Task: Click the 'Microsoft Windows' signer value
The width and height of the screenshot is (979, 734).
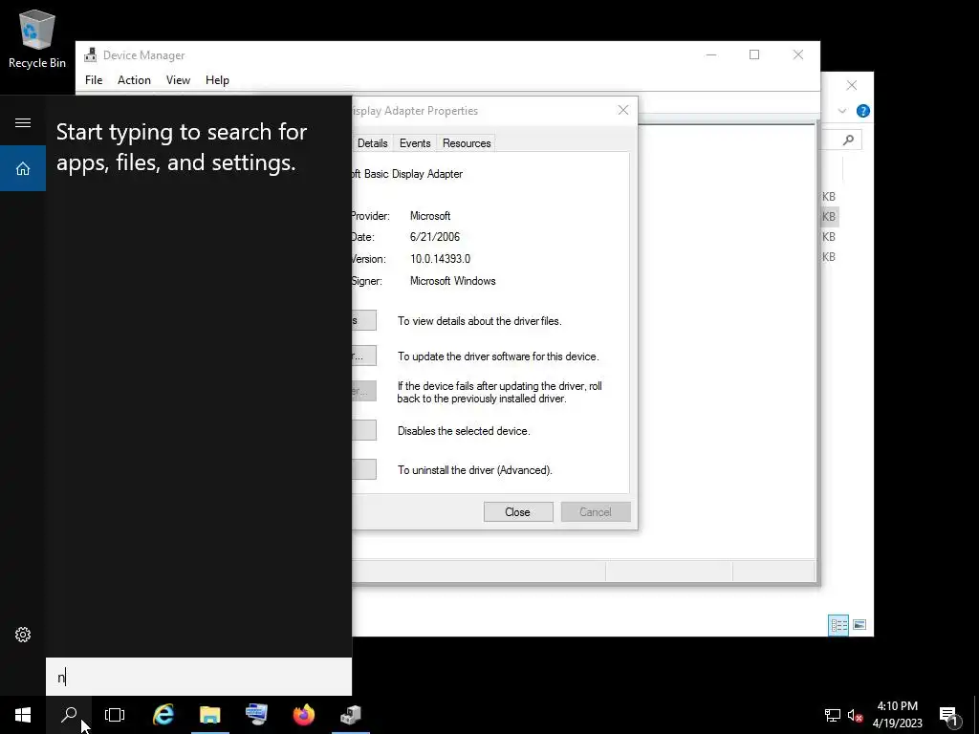Action: (x=452, y=281)
